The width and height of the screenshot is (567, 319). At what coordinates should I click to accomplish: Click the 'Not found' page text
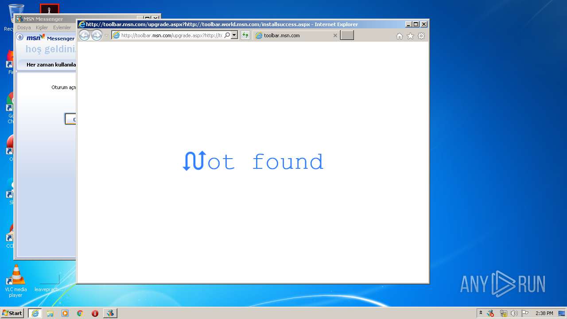point(253,161)
